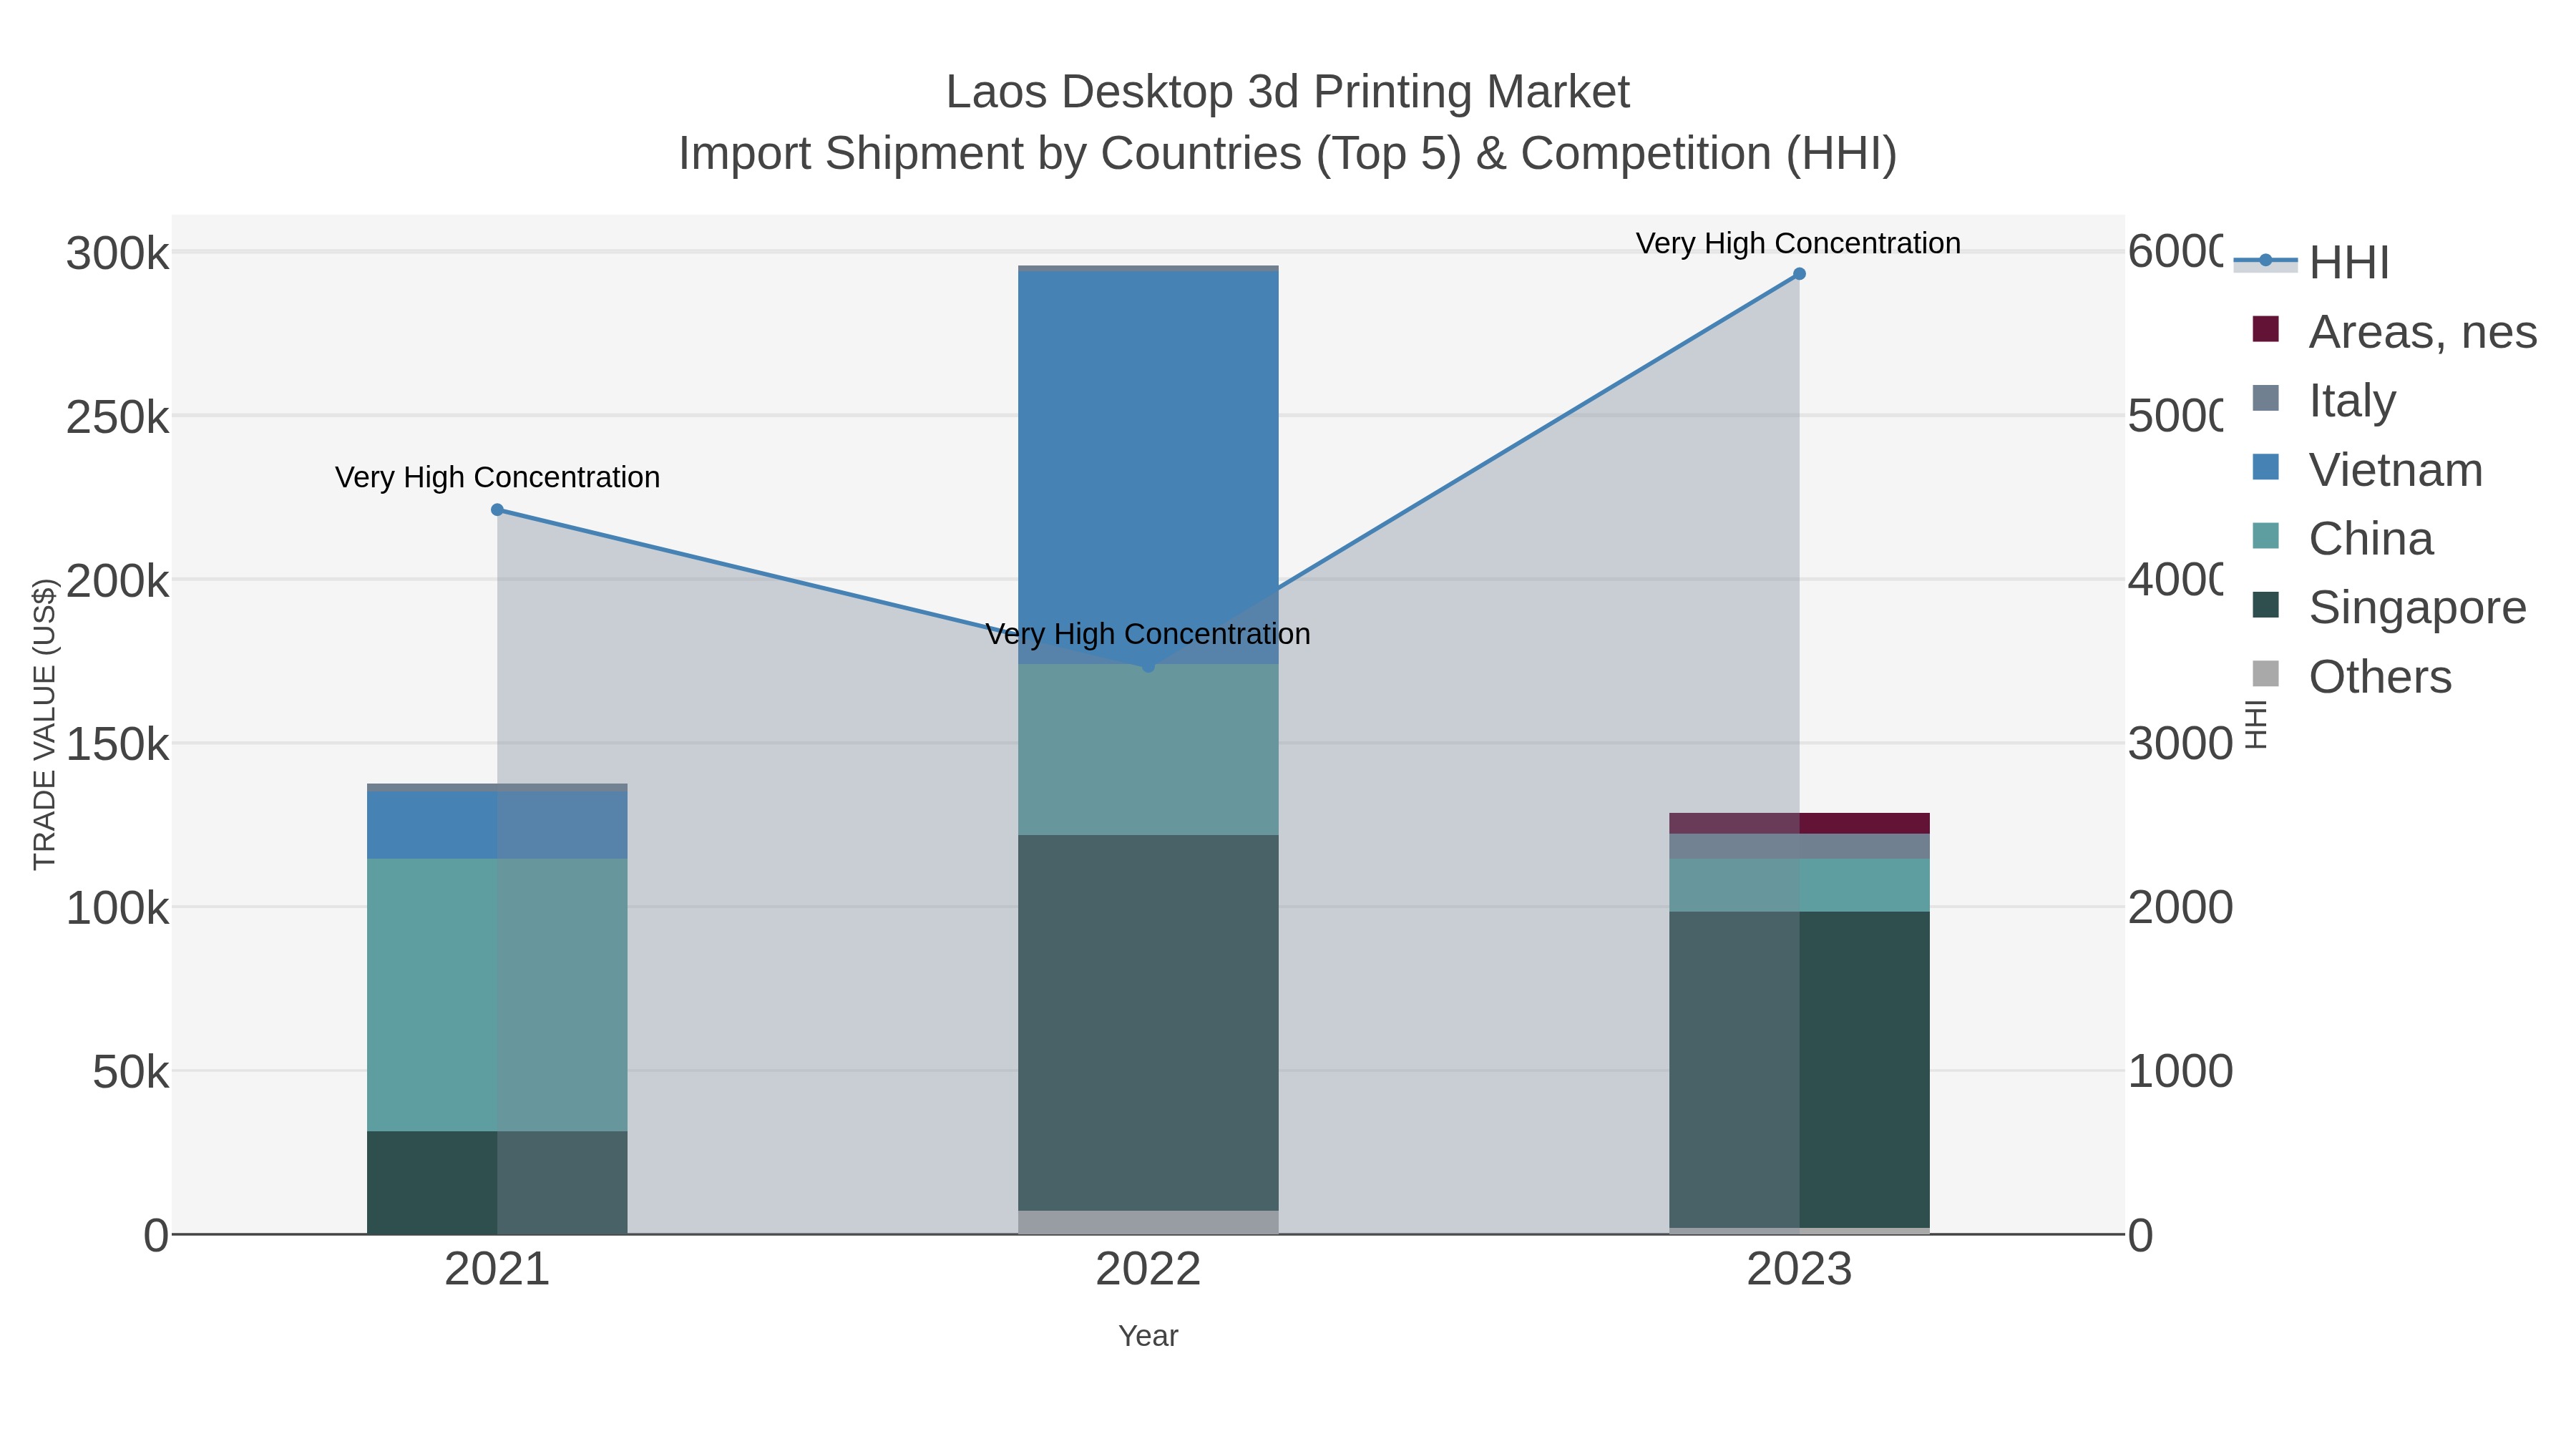Click the 2023 Singapore bar segment
This screenshot has width=2576, height=1449.
[x=1799, y=1070]
